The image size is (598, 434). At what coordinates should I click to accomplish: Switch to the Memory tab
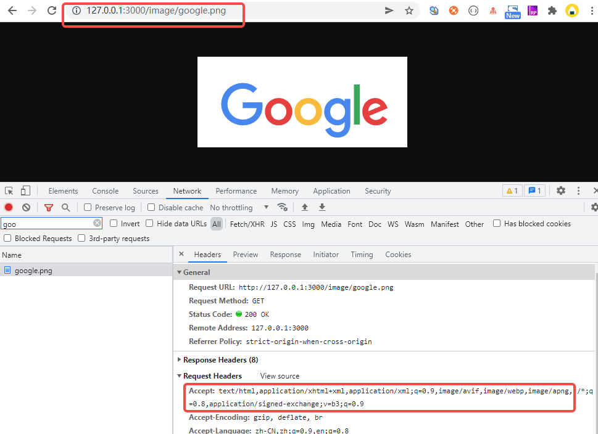click(285, 191)
